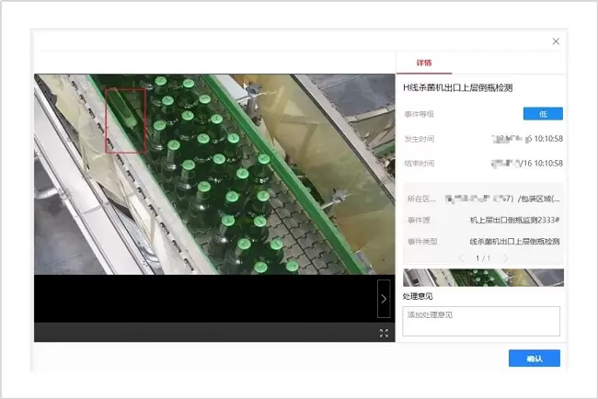Click the 结束时间 timestamp value
Image resolution: width=598 pixels, height=399 pixels.
point(528,164)
